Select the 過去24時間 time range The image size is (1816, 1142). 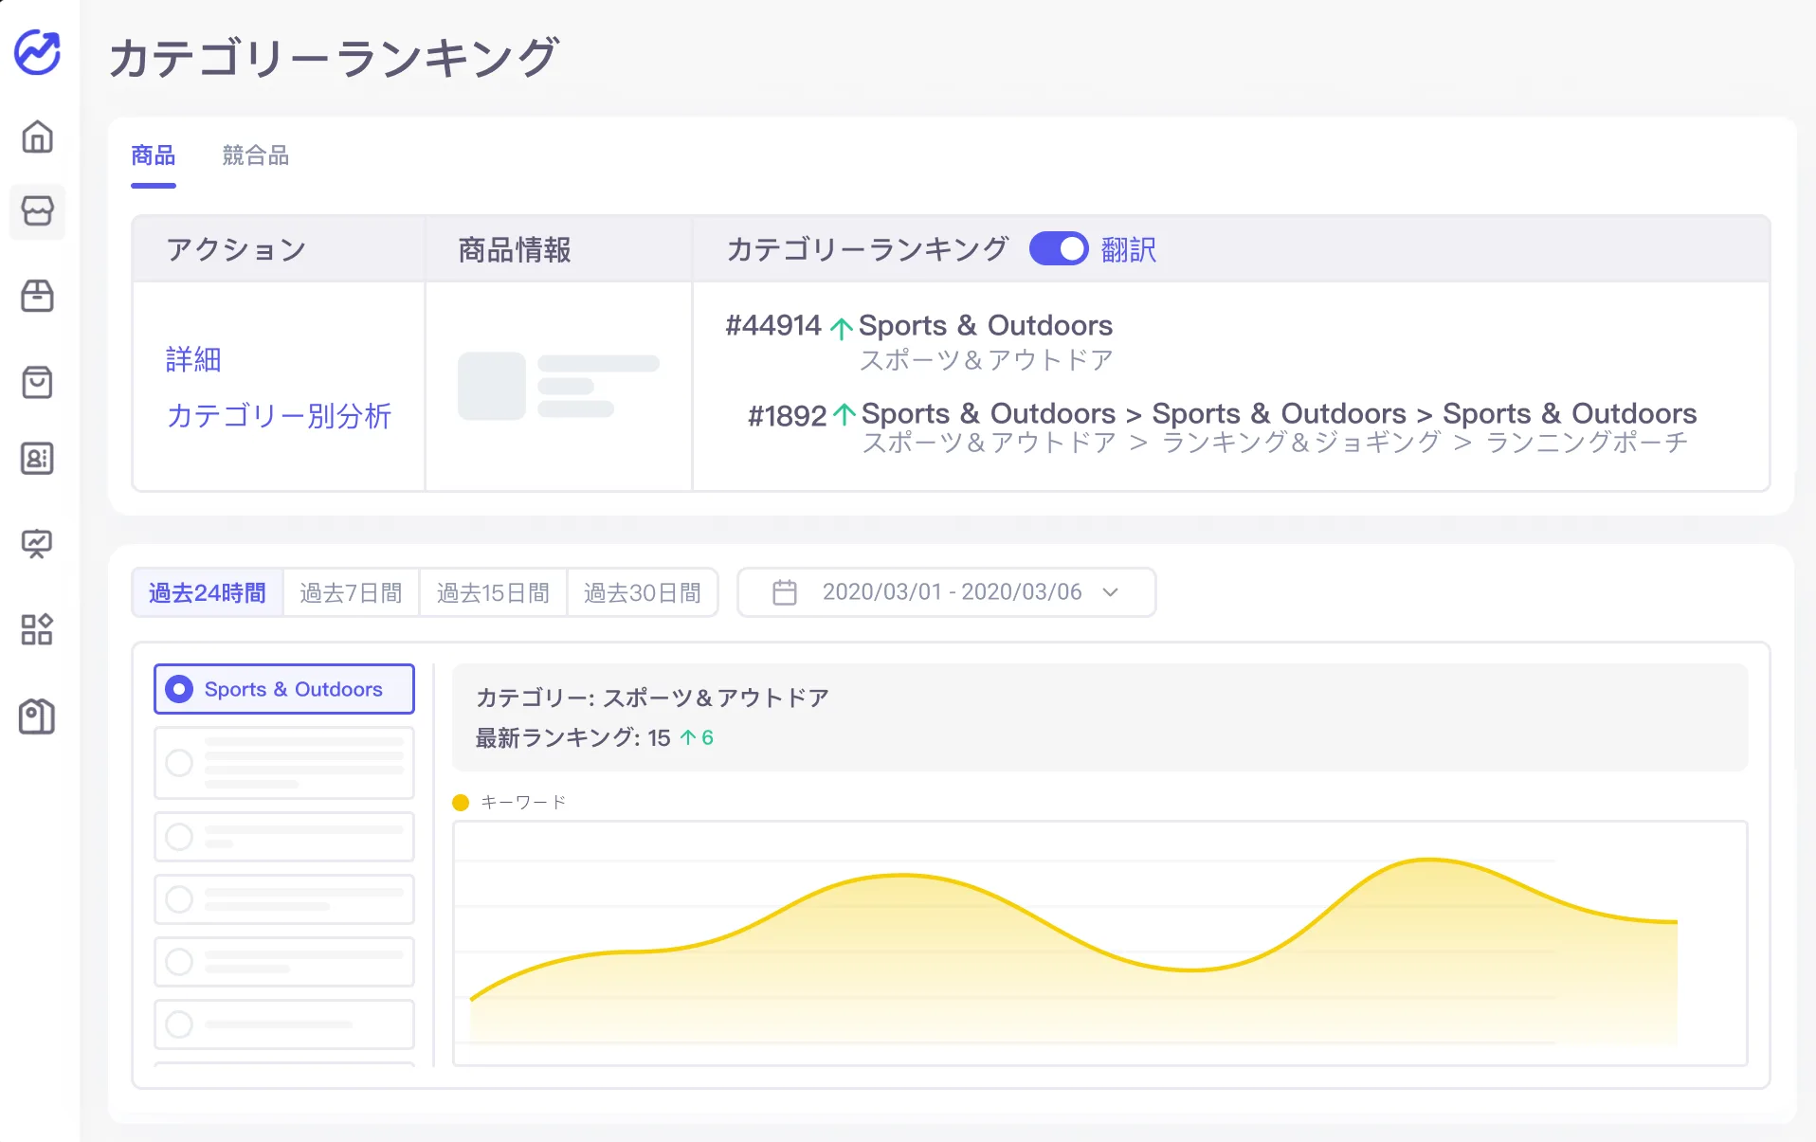coord(208,593)
